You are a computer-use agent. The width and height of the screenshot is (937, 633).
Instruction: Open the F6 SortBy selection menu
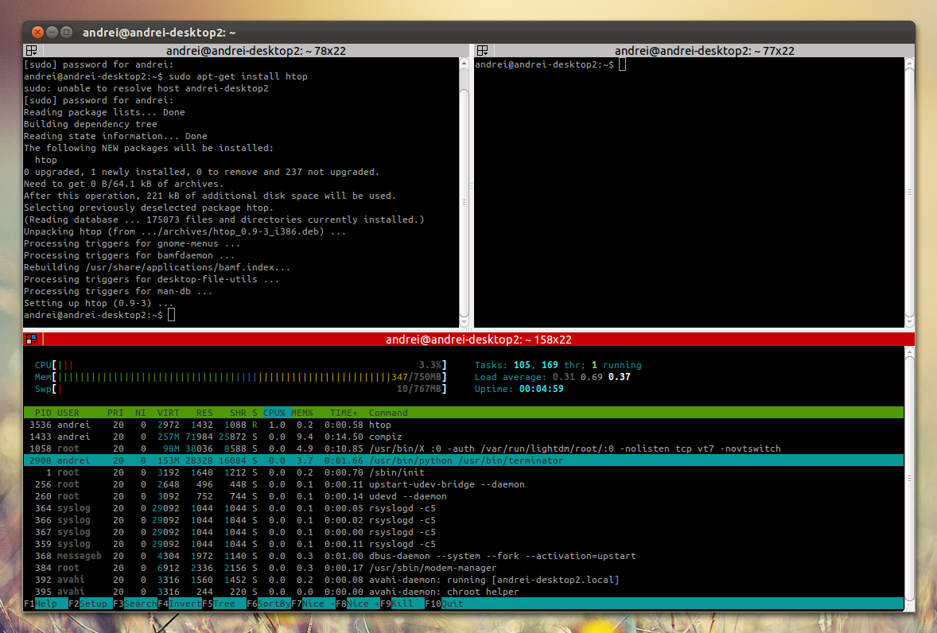(268, 603)
